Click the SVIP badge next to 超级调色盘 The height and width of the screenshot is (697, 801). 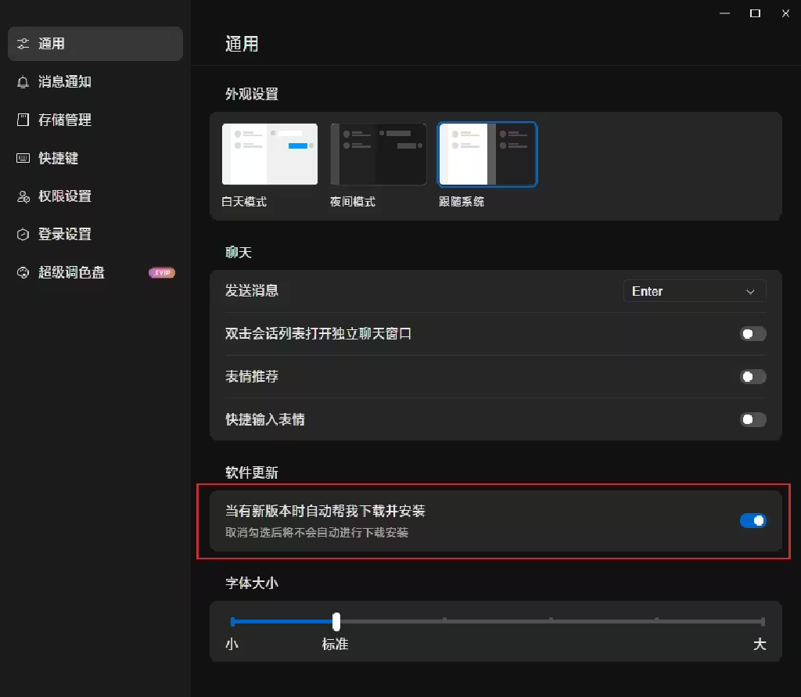[x=162, y=272]
